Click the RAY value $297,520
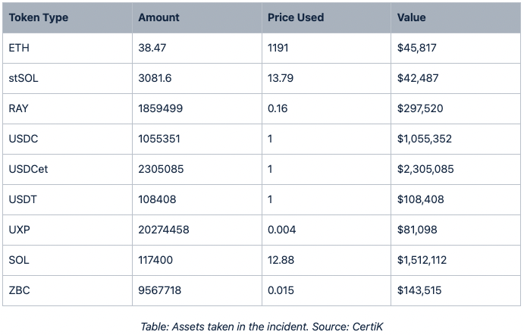 [420, 108]
